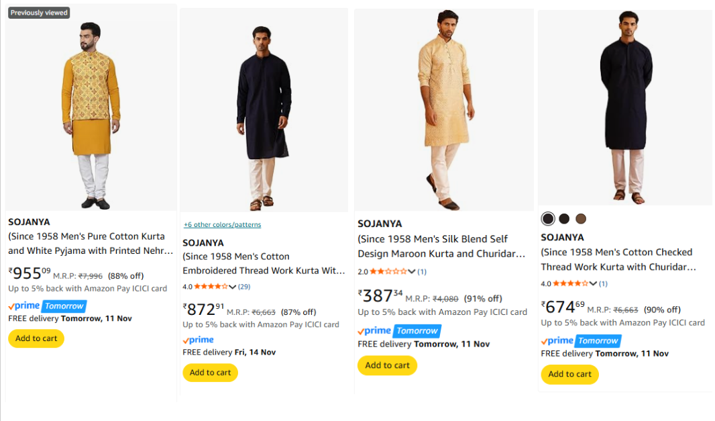Expand rating chevron on silk blend kurta
715x421 pixels.
point(412,272)
